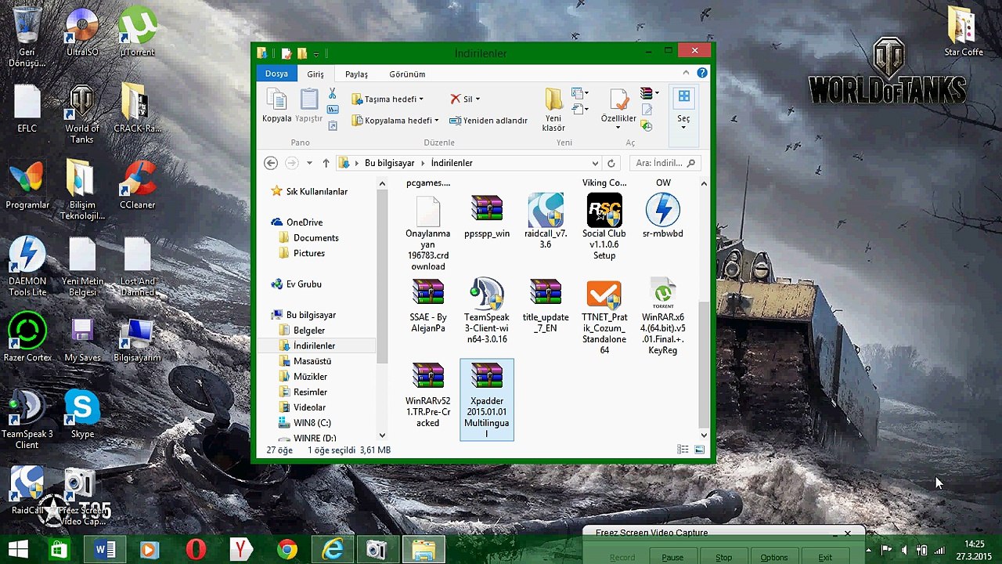Open the Kopyalama hedefi dropdown
The width and height of the screenshot is (1002, 564).
coord(395,121)
